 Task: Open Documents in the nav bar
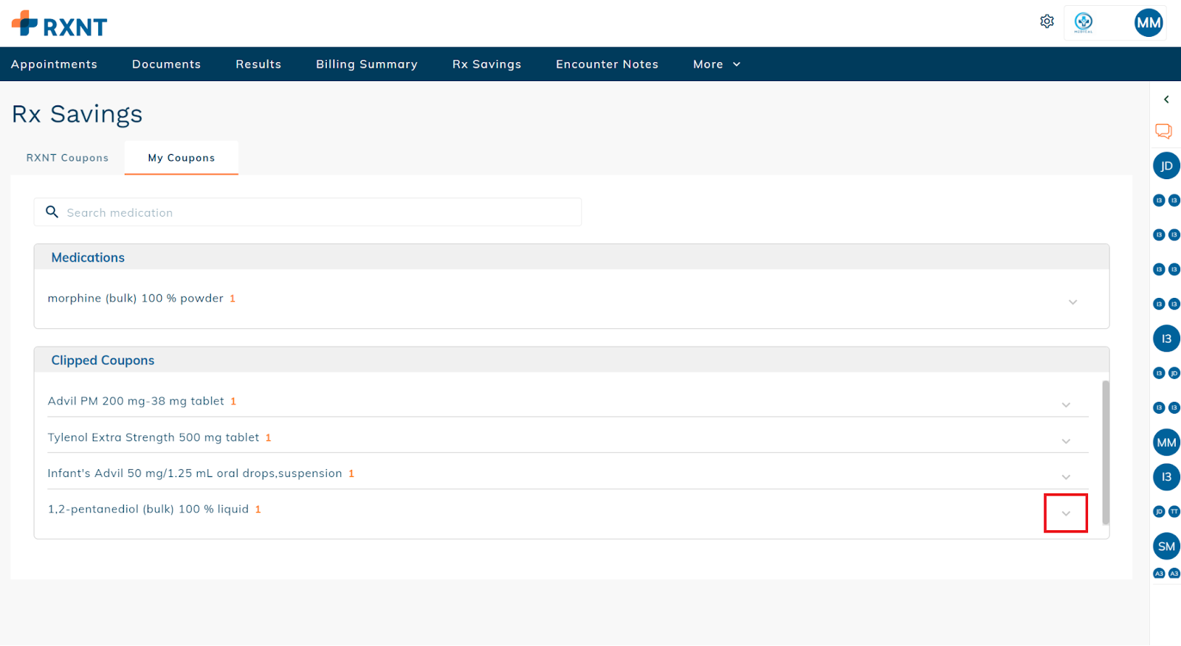tap(166, 64)
